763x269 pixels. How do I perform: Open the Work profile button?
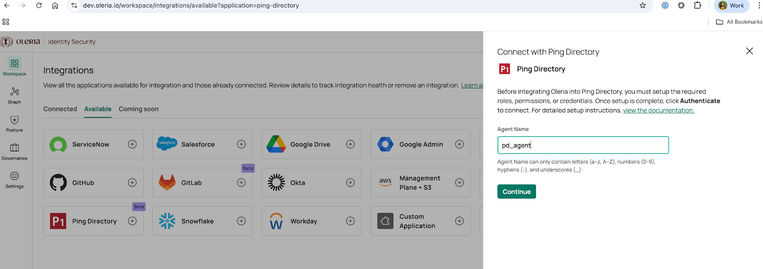point(732,6)
